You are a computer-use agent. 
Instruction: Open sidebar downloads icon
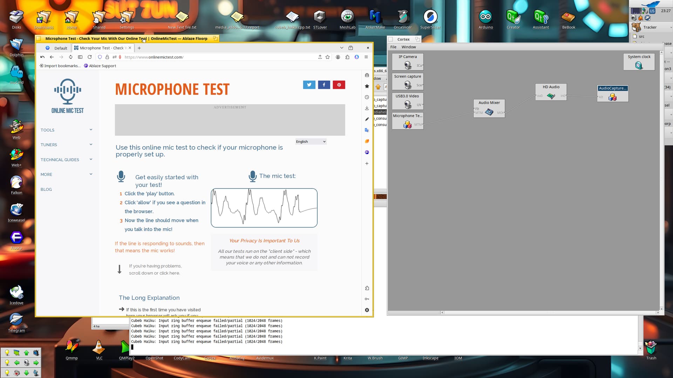click(367, 108)
